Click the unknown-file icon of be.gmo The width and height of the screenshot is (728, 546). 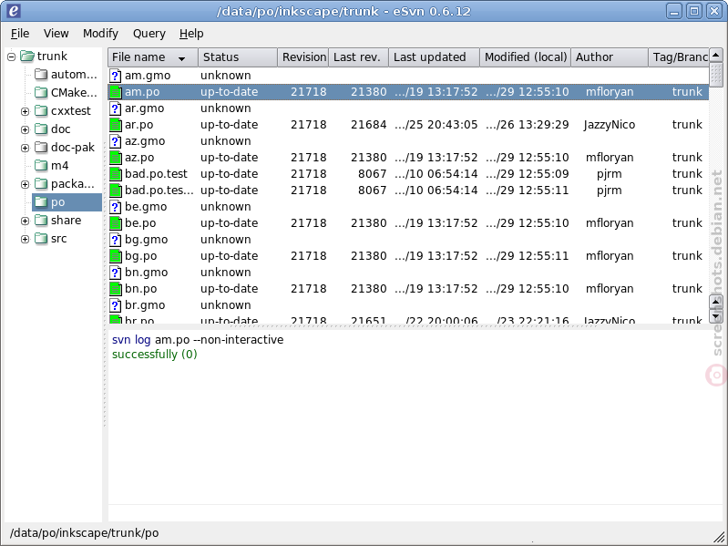pos(115,207)
